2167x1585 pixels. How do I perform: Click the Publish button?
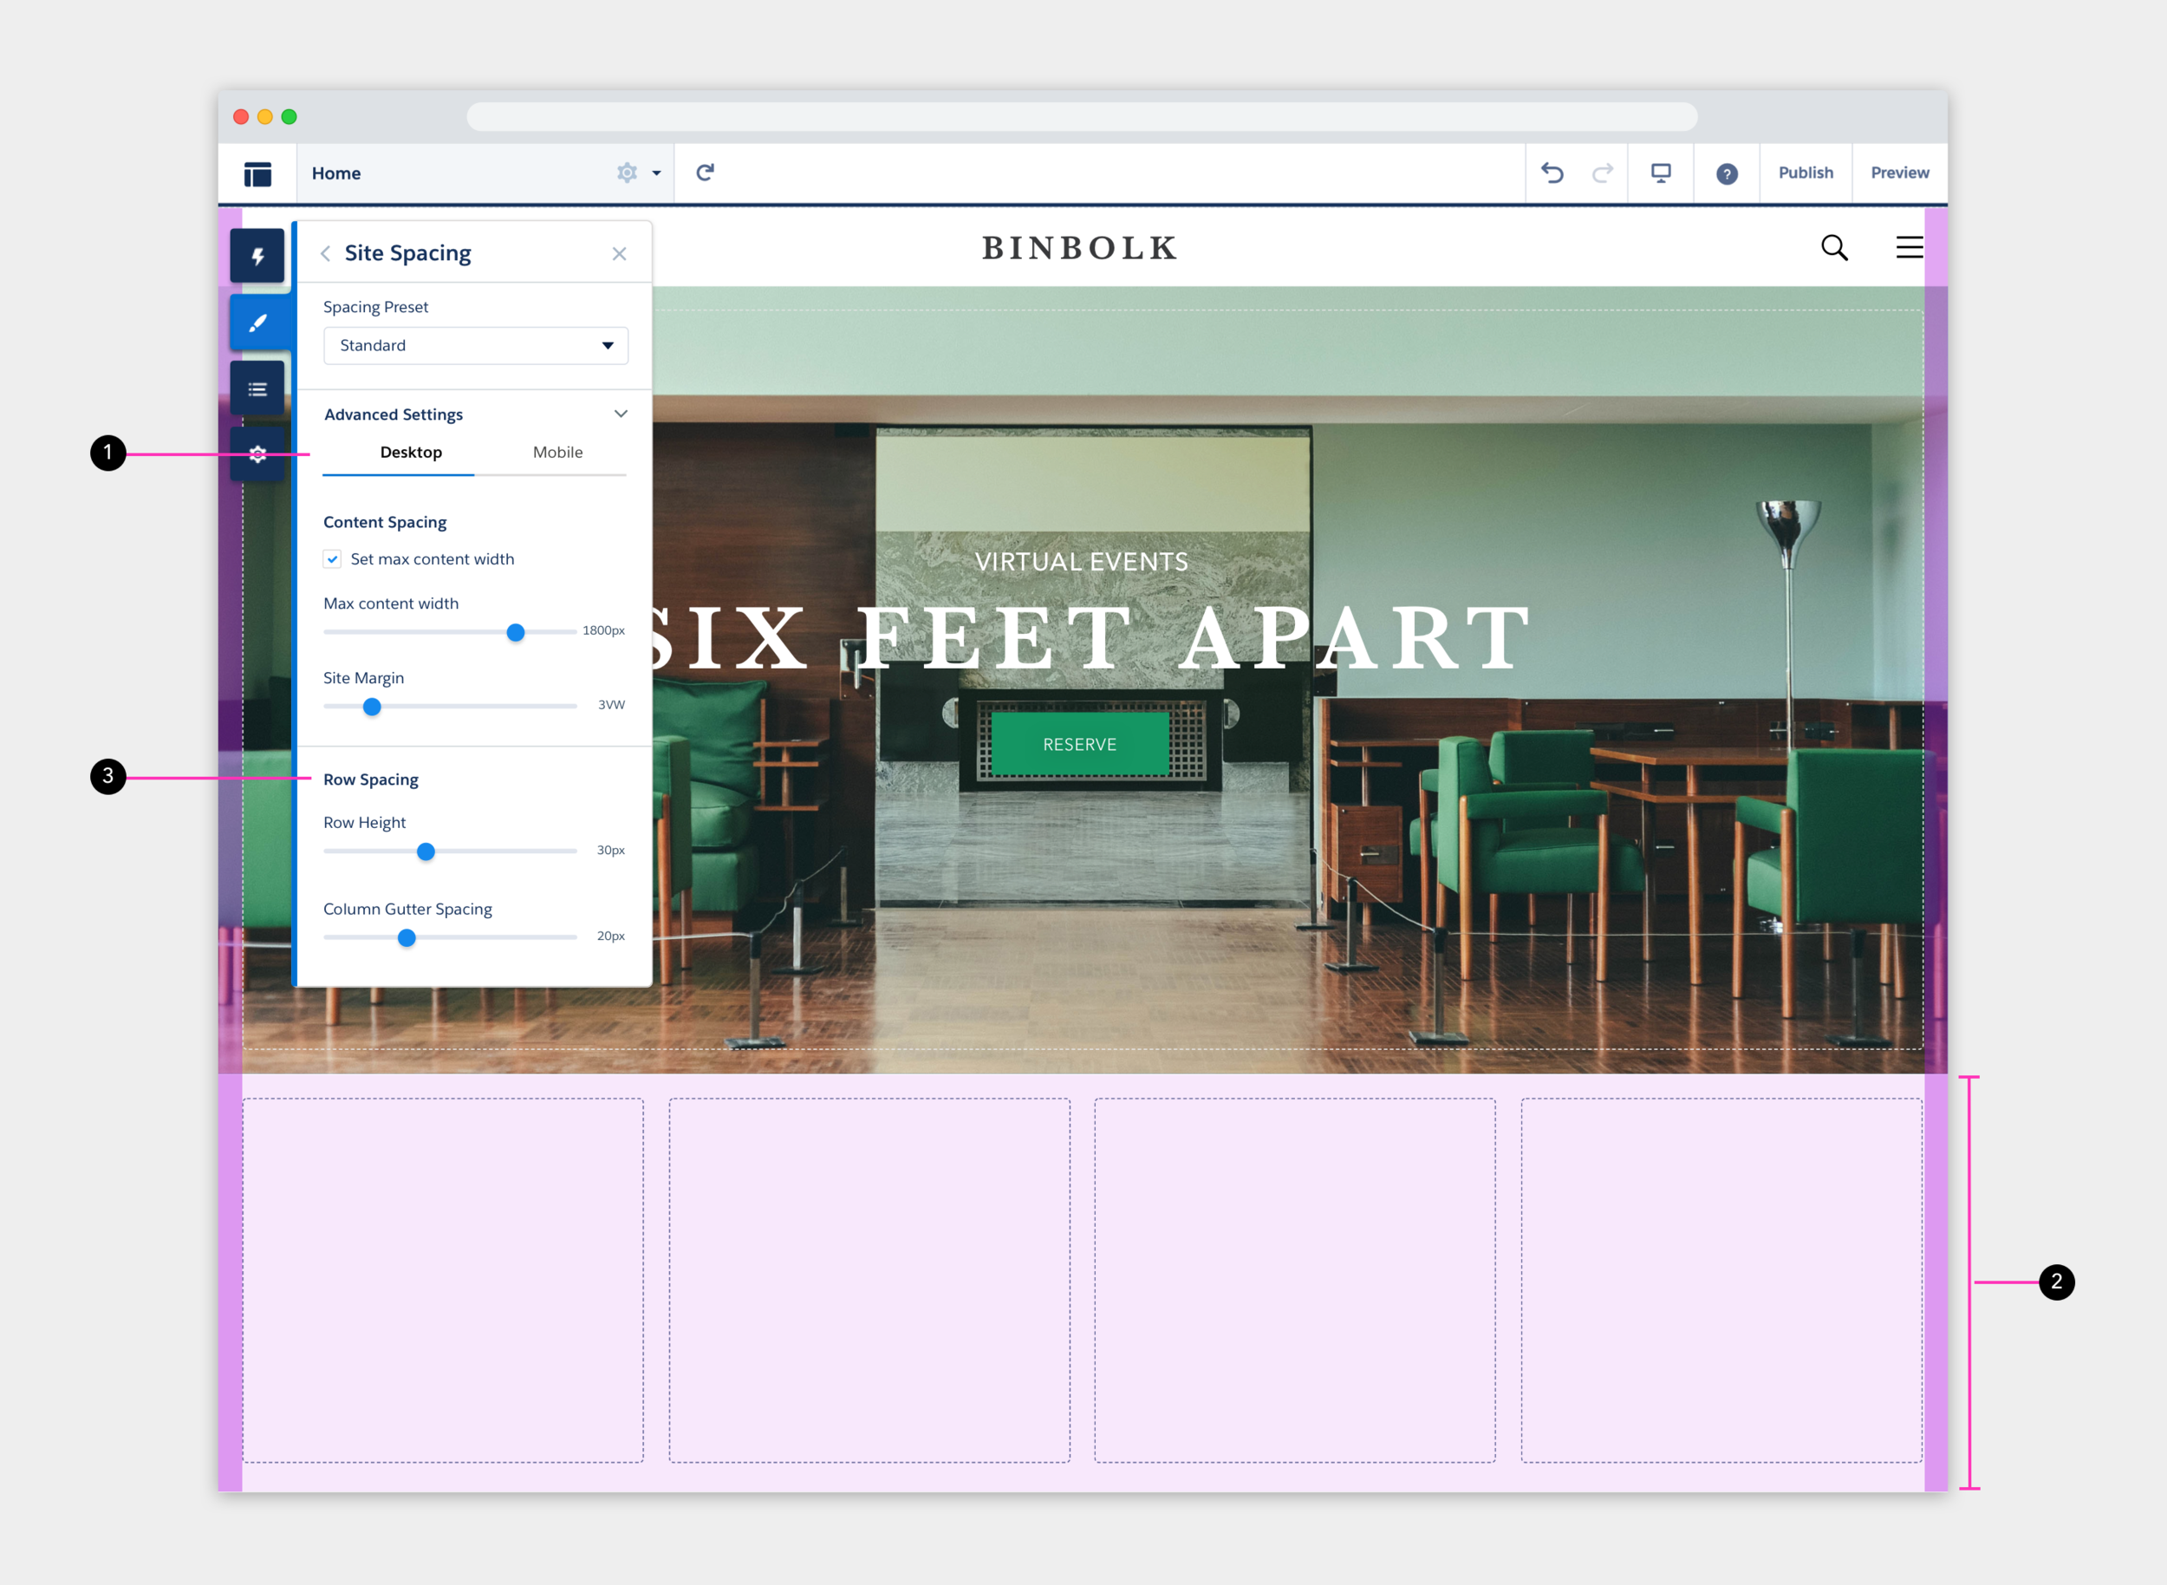(1805, 173)
